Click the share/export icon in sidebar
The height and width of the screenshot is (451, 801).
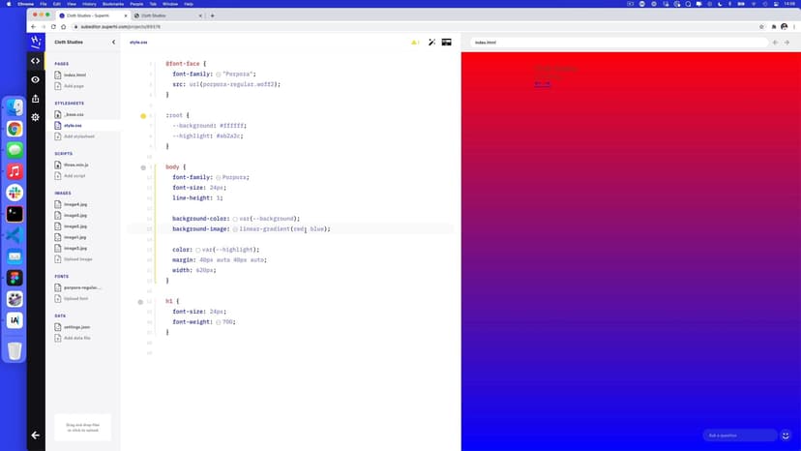(36, 98)
